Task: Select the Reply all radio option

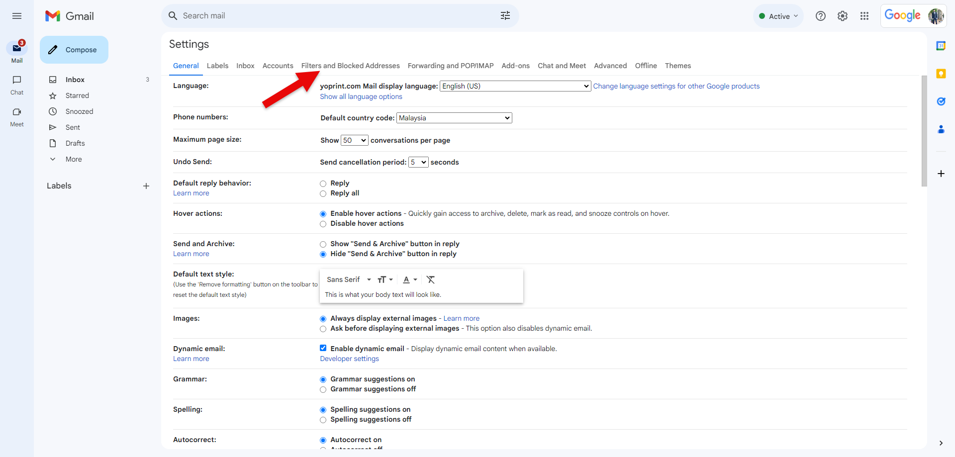Action: [x=323, y=193]
